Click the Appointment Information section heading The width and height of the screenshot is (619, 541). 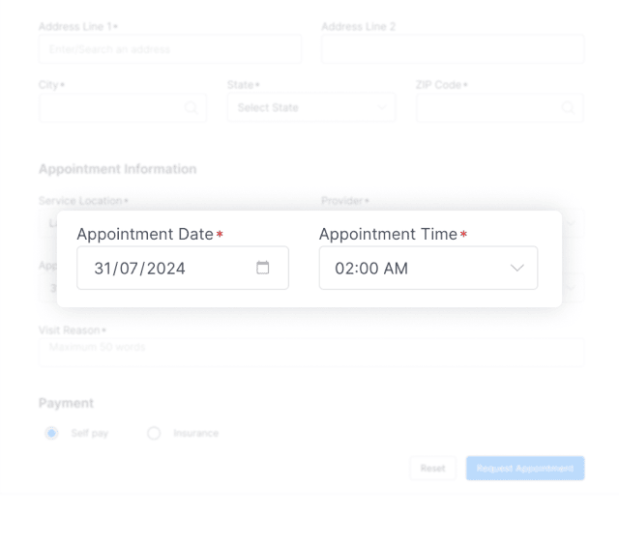click(117, 169)
